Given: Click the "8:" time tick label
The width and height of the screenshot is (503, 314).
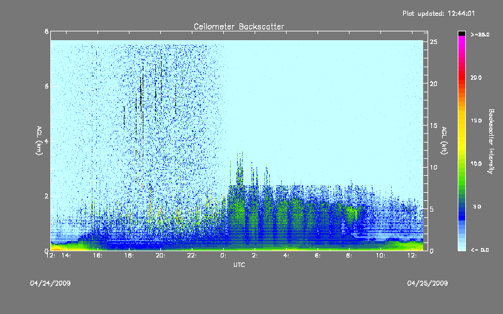Looking at the screenshot, I should pos(350,256).
